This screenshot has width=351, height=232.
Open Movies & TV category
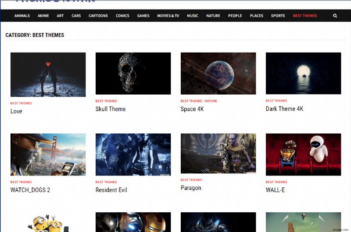click(168, 16)
